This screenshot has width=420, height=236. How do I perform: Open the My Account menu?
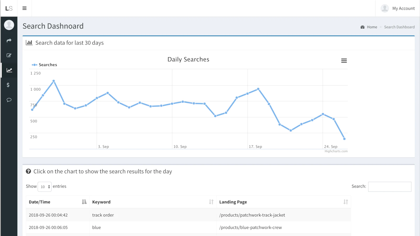click(x=398, y=8)
